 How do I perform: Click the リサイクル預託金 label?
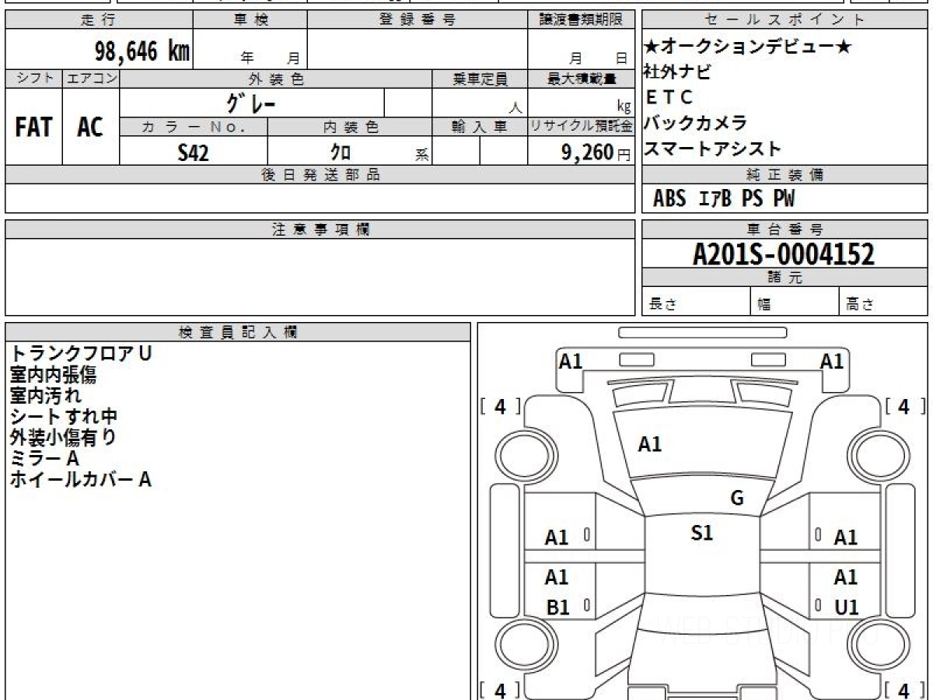[x=582, y=127]
